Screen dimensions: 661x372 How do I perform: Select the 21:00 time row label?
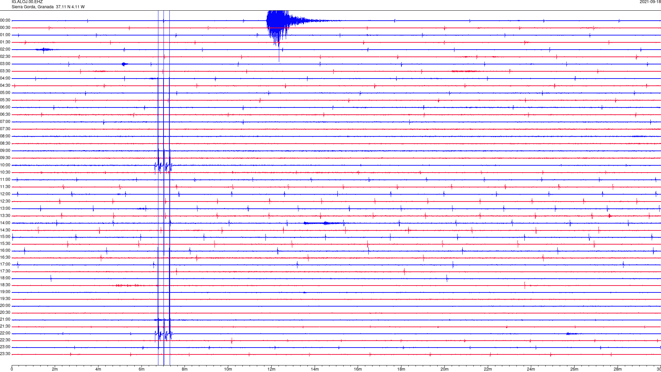coord(5,320)
